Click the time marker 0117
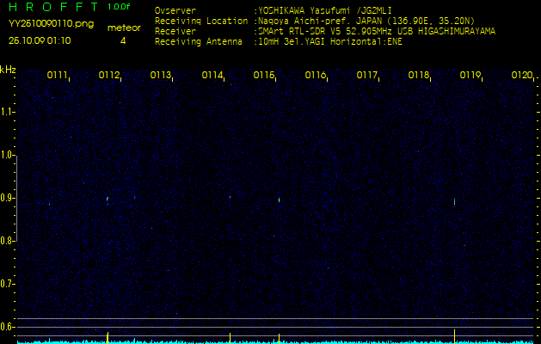Screen dimensions: 541x344 (x=366, y=75)
